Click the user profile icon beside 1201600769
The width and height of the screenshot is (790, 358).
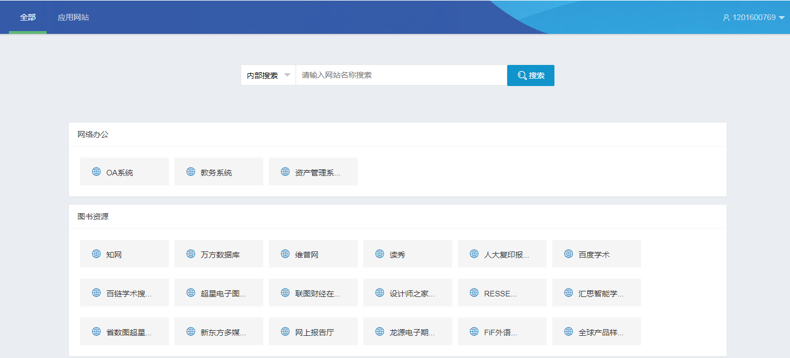pyautogui.click(x=726, y=18)
